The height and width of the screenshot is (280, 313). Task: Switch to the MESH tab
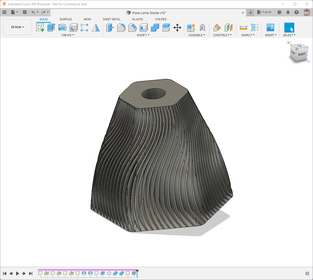coord(87,19)
